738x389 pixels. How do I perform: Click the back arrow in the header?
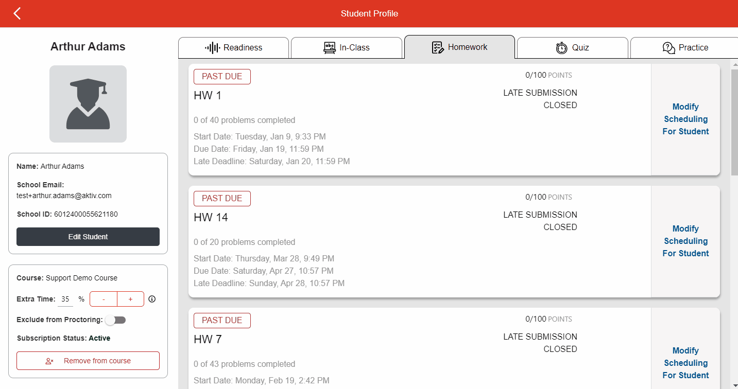(17, 13)
